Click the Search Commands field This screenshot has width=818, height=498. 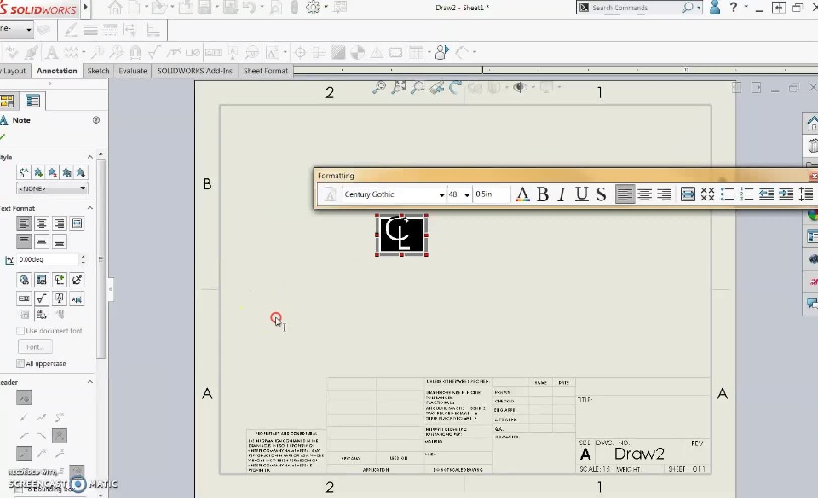click(634, 8)
